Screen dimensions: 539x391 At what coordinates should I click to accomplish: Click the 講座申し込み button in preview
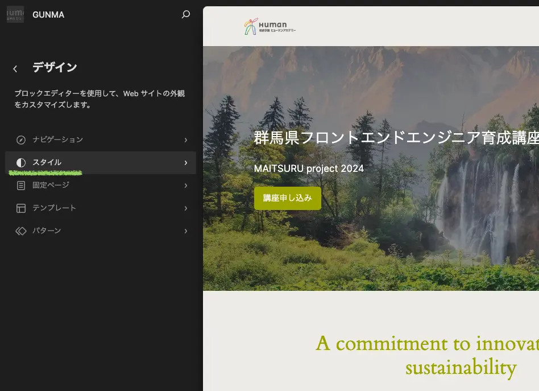287,198
